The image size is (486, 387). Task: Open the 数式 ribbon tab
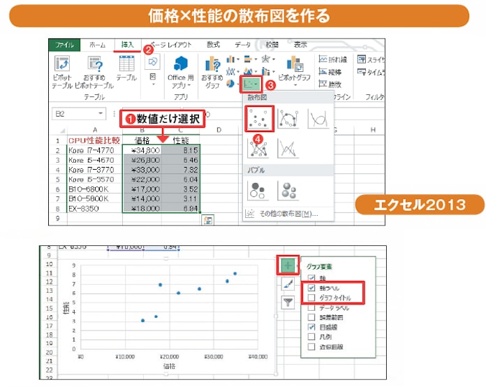point(213,45)
